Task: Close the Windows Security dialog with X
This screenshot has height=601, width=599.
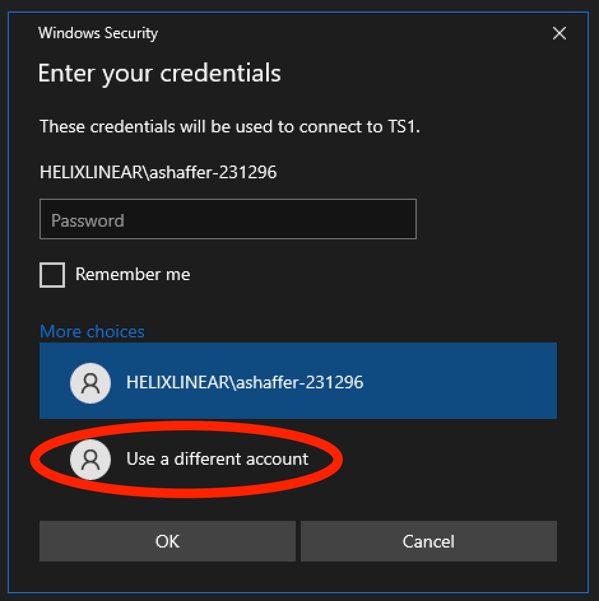Action: (559, 34)
